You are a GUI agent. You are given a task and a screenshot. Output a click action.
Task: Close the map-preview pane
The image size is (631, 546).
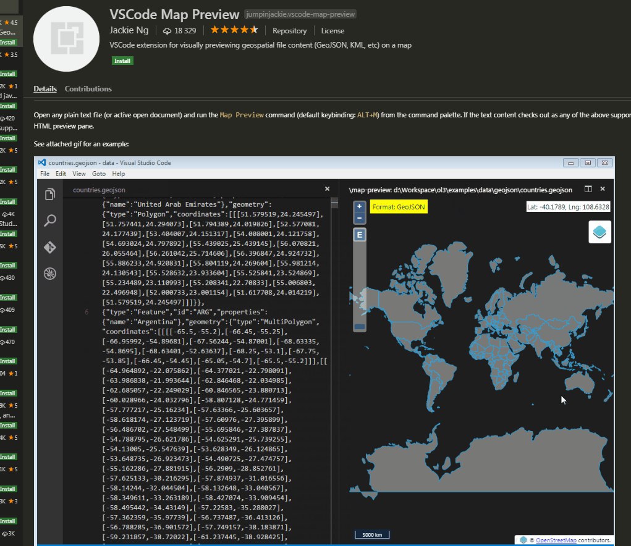pos(603,188)
